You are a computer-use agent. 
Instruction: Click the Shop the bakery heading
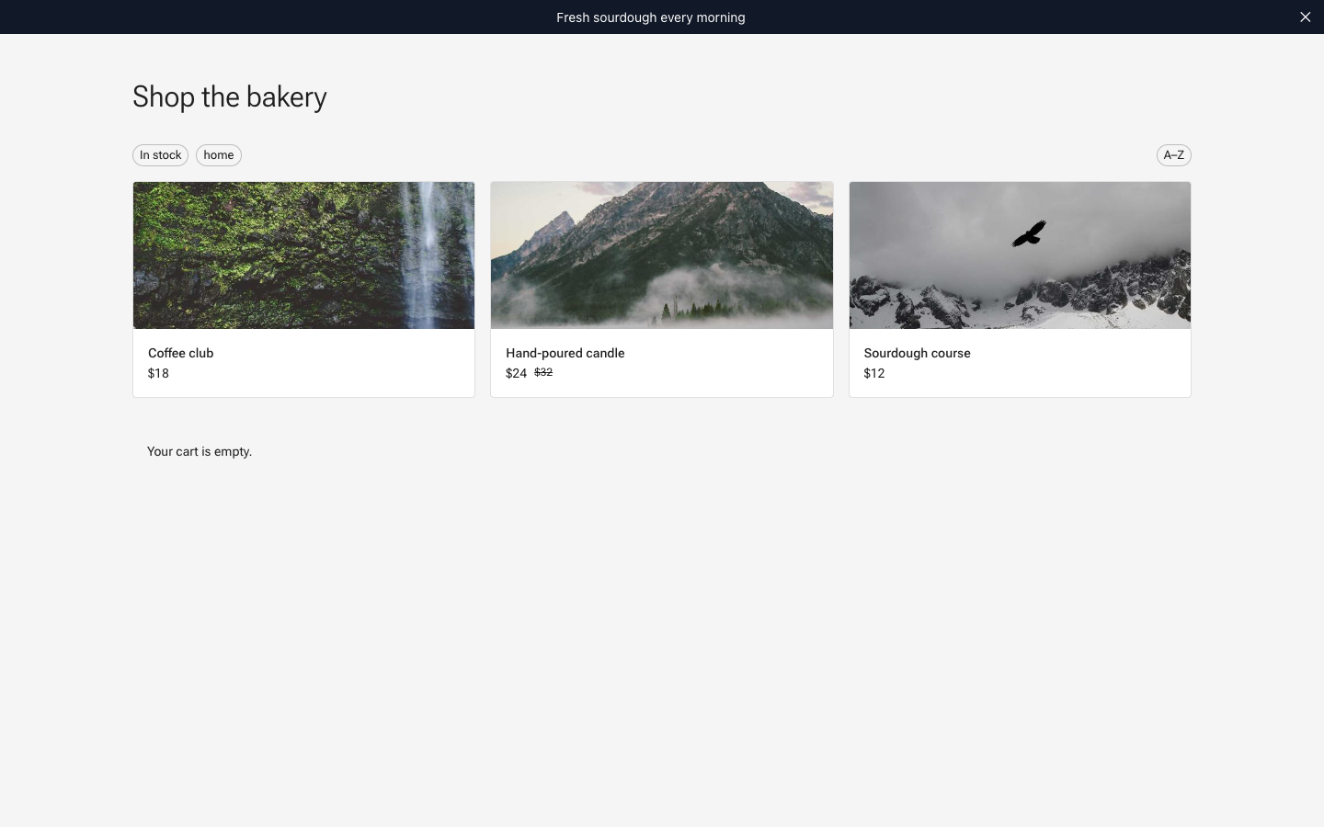coord(230,96)
